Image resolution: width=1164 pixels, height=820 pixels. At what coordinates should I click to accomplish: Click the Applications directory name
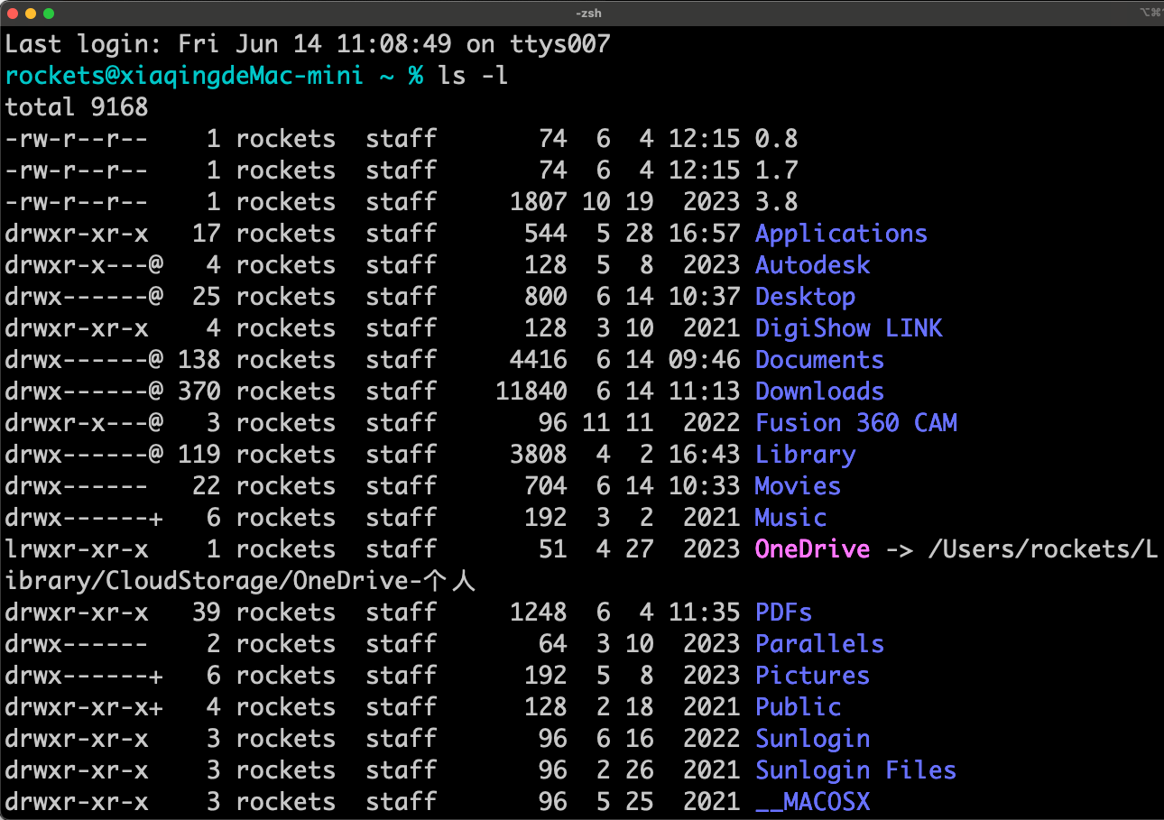pyautogui.click(x=841, y=233)
